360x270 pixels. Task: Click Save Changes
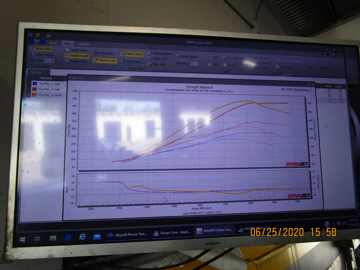pyautogui.click(x=233, y=58)
